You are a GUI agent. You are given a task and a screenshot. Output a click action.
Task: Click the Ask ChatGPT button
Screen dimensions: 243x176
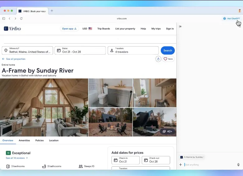pyautogui.click(x=231, y=19)
